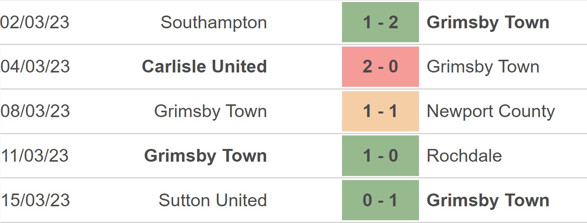Select bold Grimsby Town in first row
The width and height of the screenshot is (587, 223).
[x=488, y=23]
